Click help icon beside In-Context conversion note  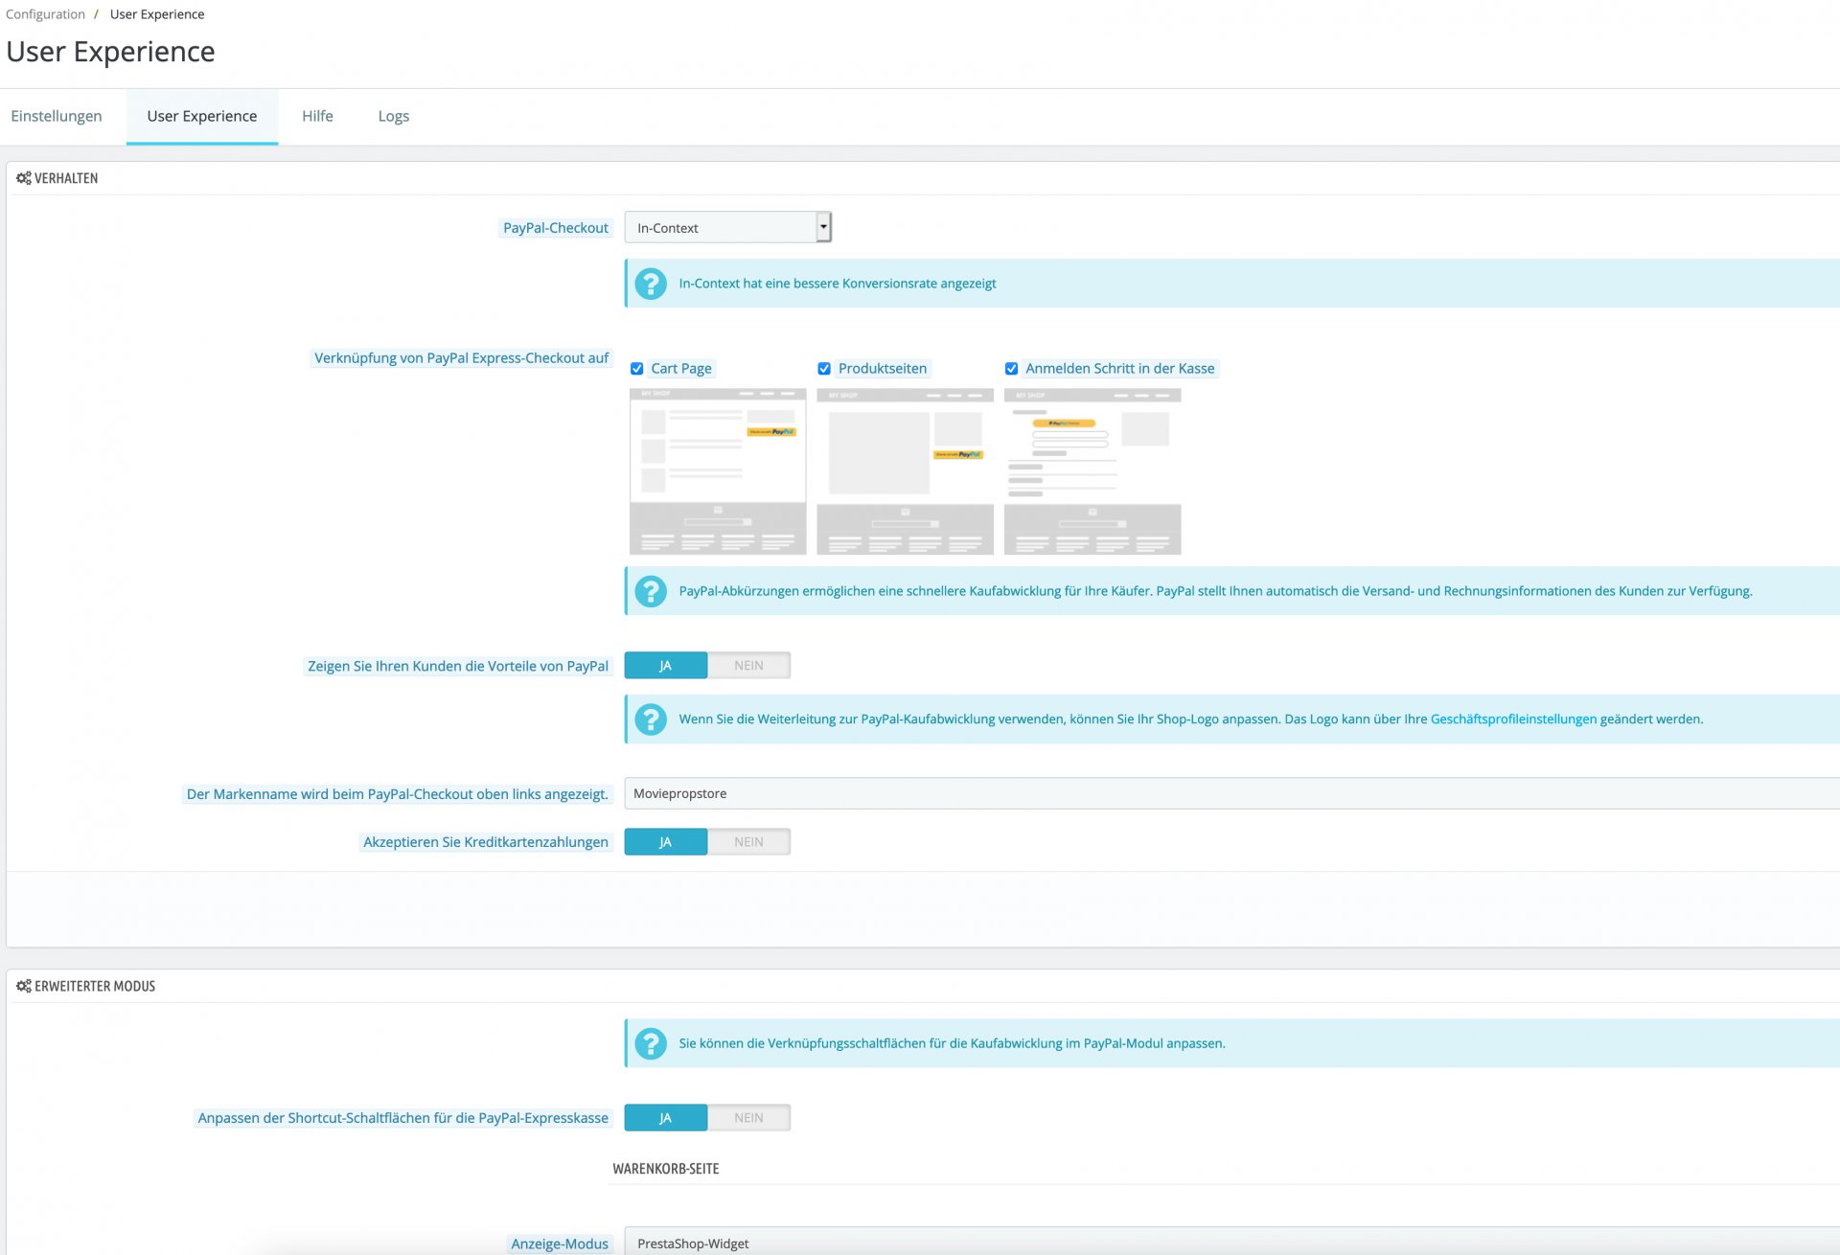coord(651,284)
